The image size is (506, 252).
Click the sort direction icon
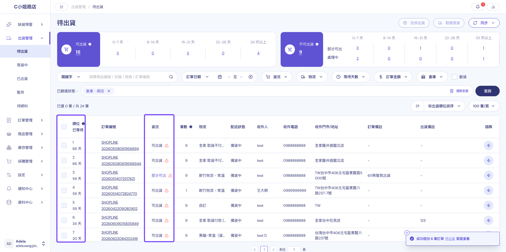[x=417, y=106]
